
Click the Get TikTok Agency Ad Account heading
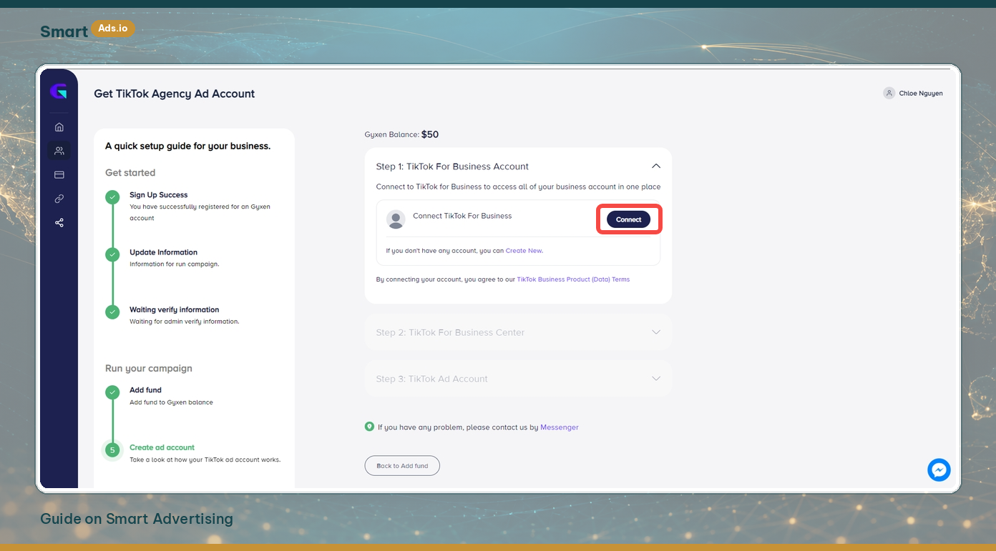tap(175, 94)
